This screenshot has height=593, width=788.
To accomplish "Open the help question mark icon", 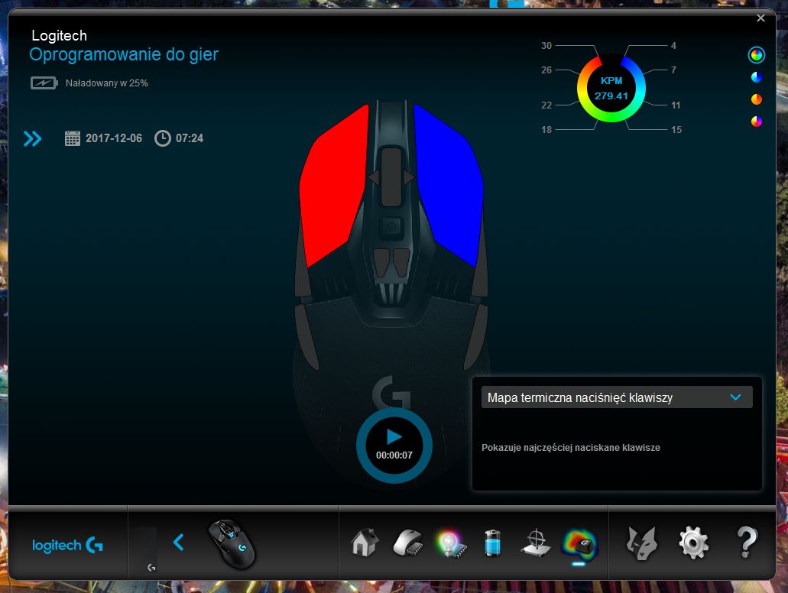I will pos(747,543).
